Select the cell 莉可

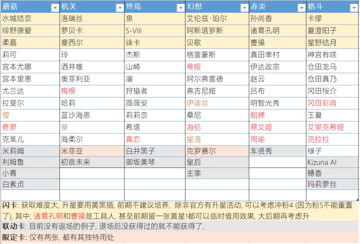point(30,55)
